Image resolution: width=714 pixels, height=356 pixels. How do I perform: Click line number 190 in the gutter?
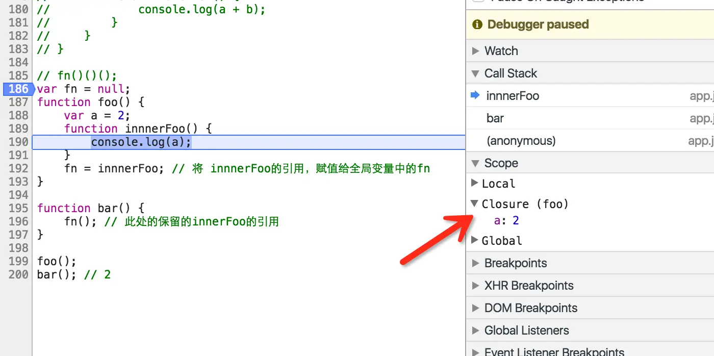18,142
